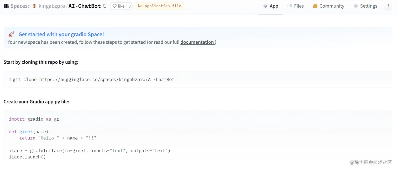Open the kingabzpro profile link

pos(52,6)
